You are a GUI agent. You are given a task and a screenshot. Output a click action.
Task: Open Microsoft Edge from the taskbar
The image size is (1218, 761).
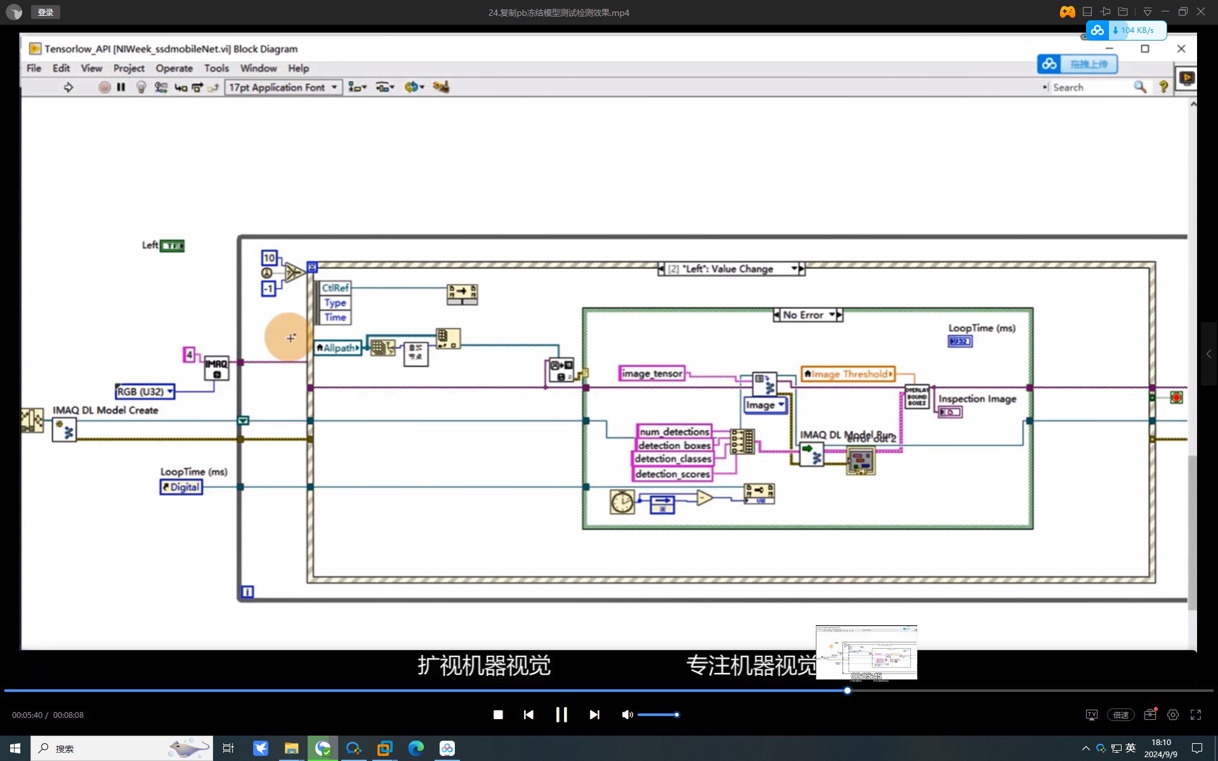point(416,748)
